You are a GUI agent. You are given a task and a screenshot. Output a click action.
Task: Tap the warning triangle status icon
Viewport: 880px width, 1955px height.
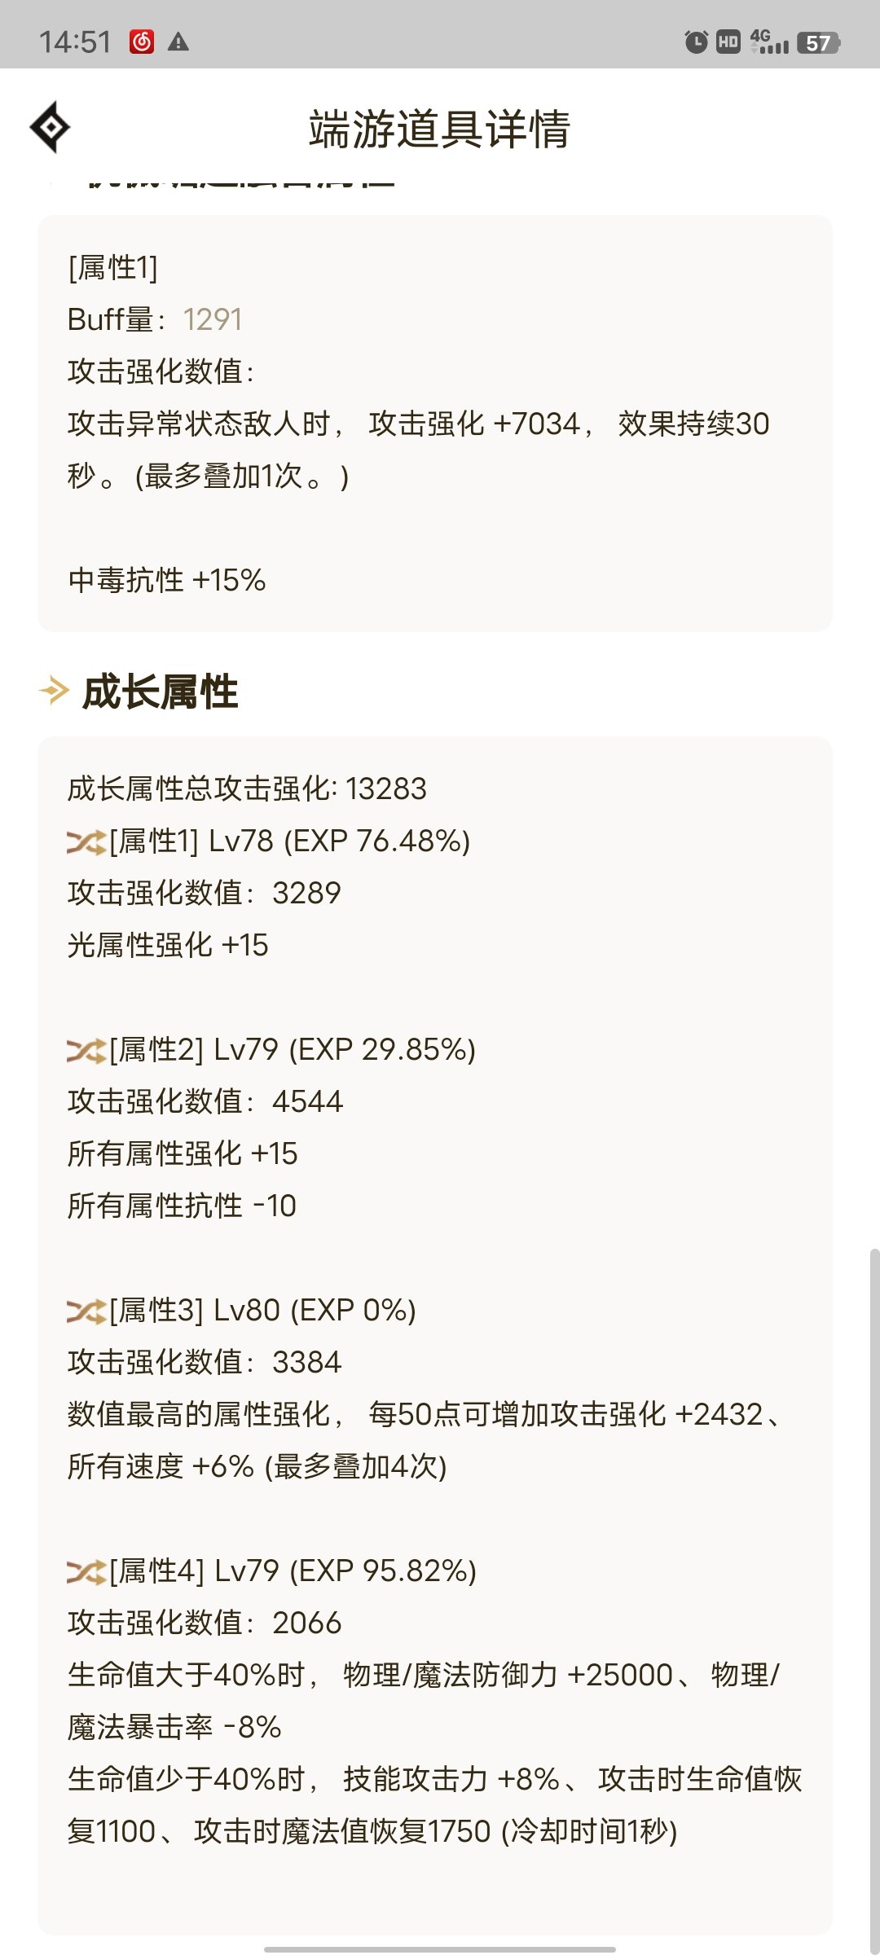coord(178,42)
